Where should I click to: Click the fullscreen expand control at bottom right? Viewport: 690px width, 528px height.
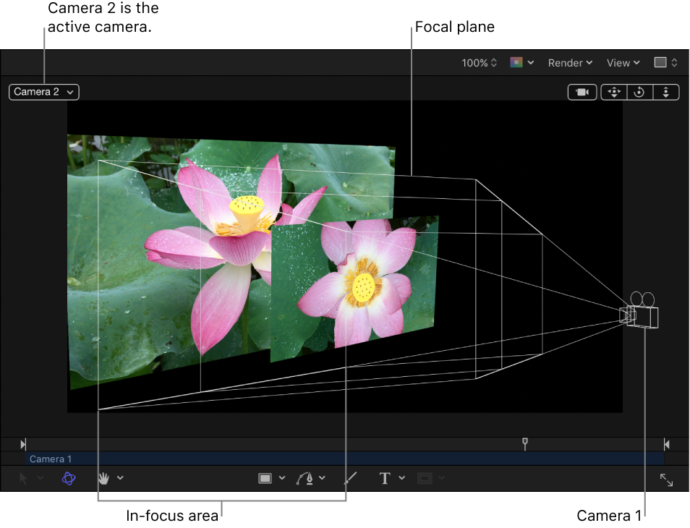tap(665, 478)
